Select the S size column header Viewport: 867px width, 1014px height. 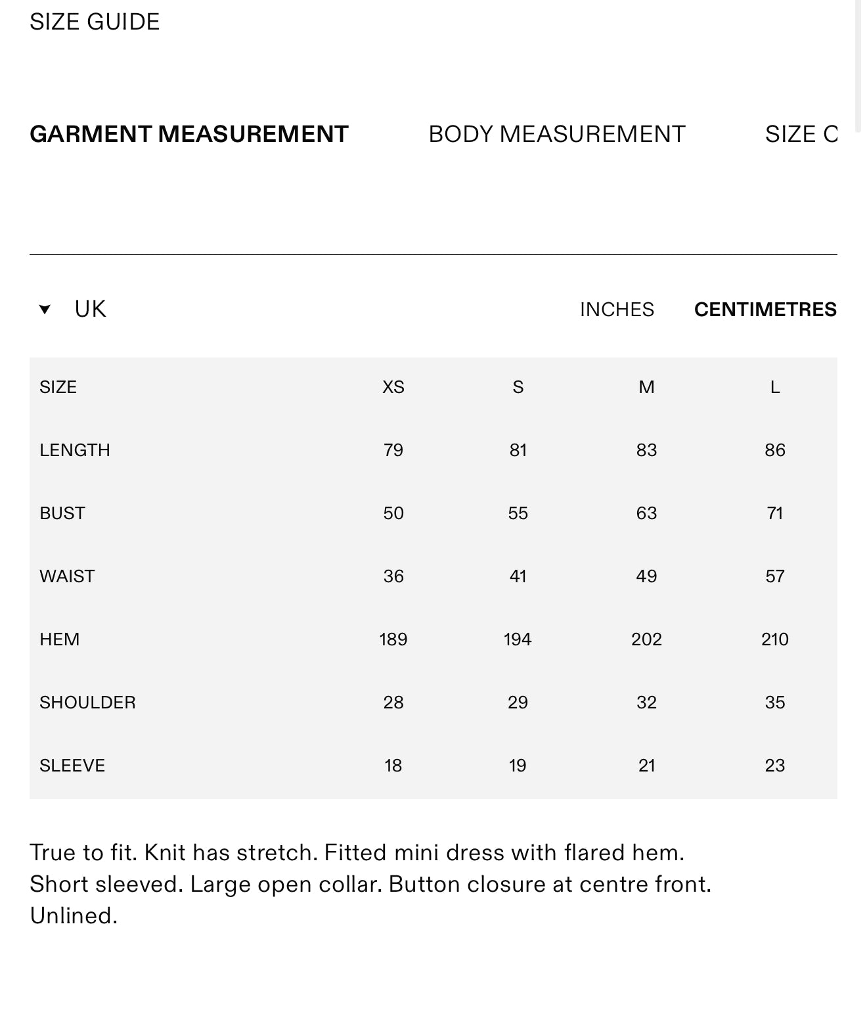point(518,387)
